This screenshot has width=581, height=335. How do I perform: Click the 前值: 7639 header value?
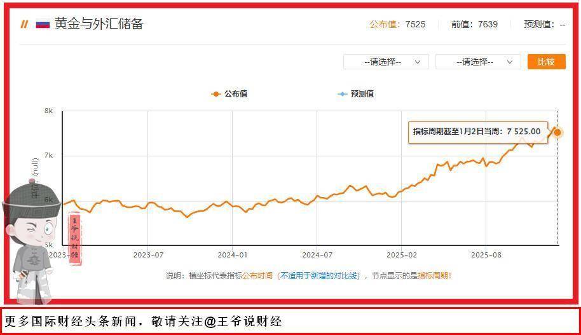[x=474, y=24]
